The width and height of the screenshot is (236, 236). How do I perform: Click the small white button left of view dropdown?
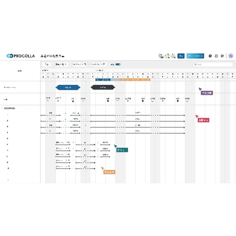point(46,64)
